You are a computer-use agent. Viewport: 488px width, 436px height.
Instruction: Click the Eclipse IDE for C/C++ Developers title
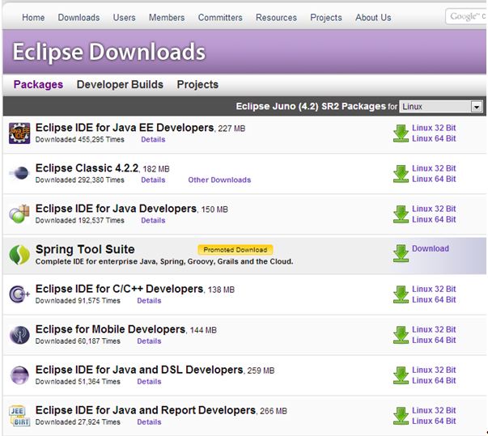(119, 289)
